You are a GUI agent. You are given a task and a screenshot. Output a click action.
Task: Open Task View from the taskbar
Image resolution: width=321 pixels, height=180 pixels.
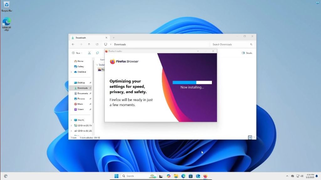161,176
